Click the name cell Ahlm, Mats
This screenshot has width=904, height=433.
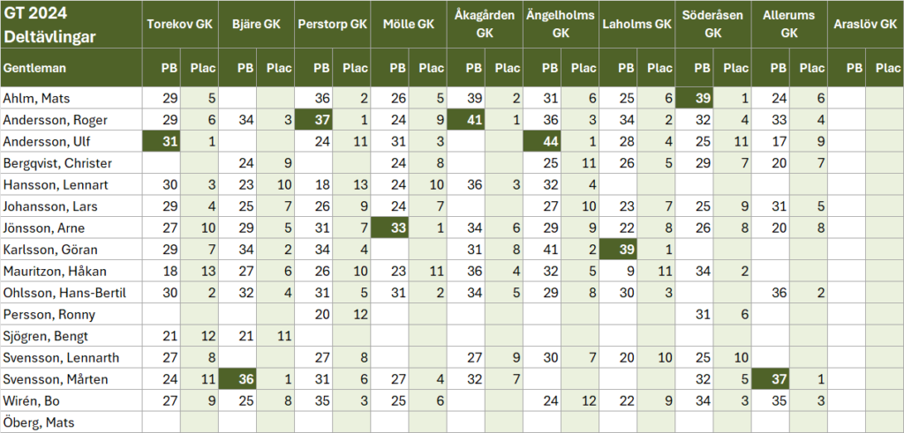71,98
